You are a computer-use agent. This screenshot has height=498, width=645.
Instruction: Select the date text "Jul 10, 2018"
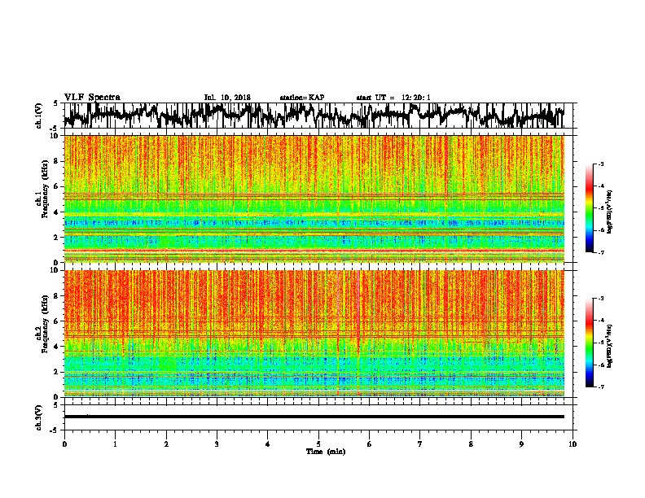coord(227,98)
